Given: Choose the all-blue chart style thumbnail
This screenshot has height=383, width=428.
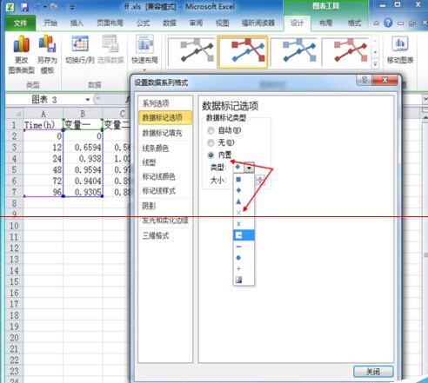Looking at the screenshot, I should [294, 52].
